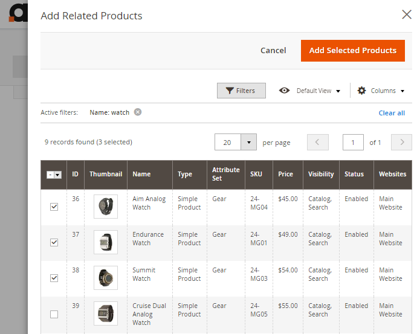Screen dimensions: 414x334
Task: Open the select-all checkbox dropdown in header
Action: [x=58, y=175]
